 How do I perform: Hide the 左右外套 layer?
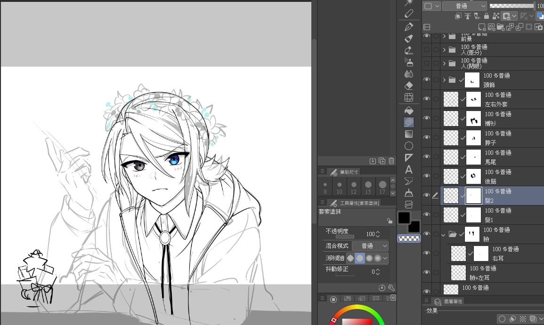(x=427, y=99)
